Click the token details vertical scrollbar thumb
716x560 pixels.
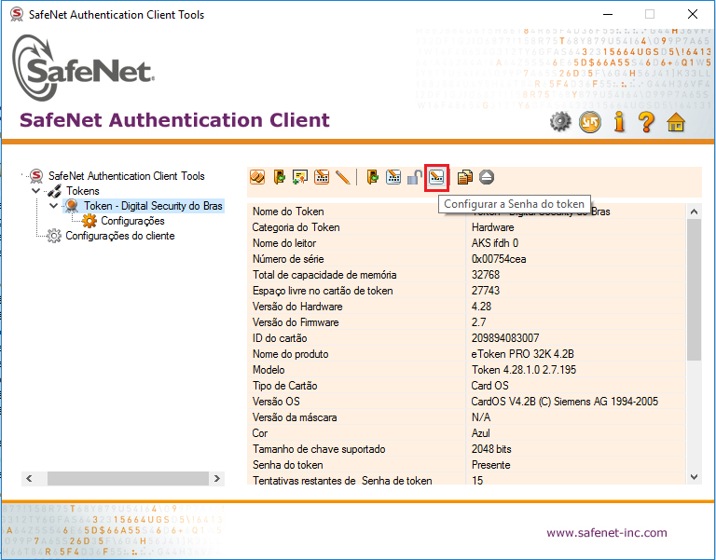point(694,290)
